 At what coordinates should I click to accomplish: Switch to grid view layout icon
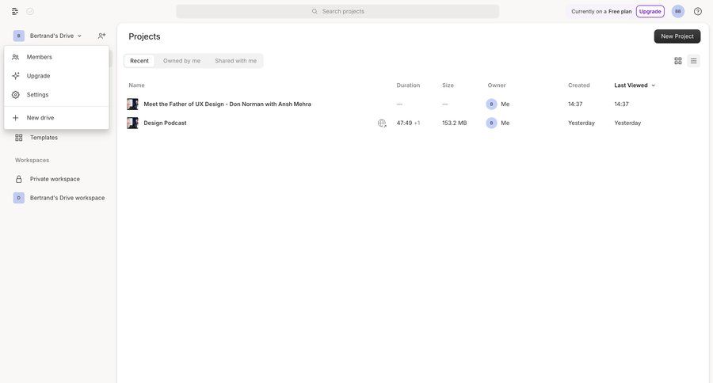point(678,61)
